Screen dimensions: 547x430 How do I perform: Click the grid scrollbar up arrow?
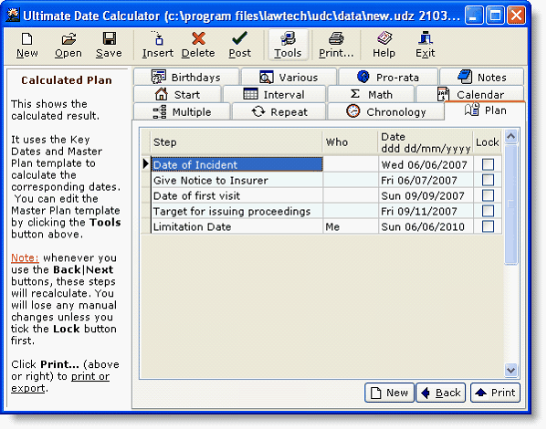coord(511,136)
